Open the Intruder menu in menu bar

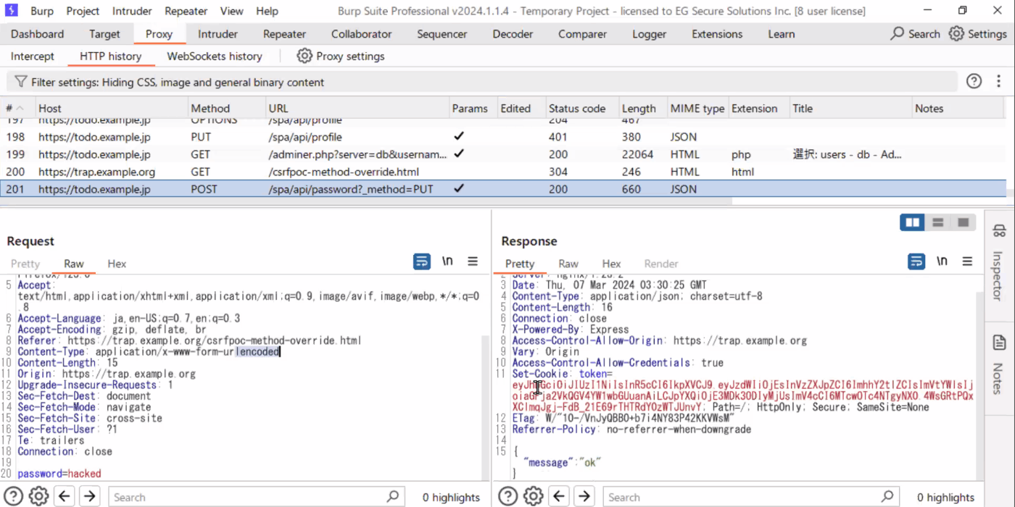[x=132, y=11]
